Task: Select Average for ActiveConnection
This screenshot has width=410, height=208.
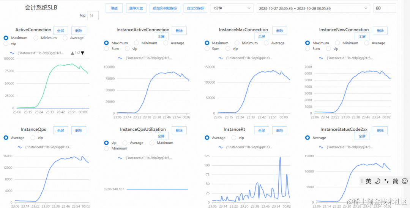Action: pyautogui.click(x=65, y=38)
